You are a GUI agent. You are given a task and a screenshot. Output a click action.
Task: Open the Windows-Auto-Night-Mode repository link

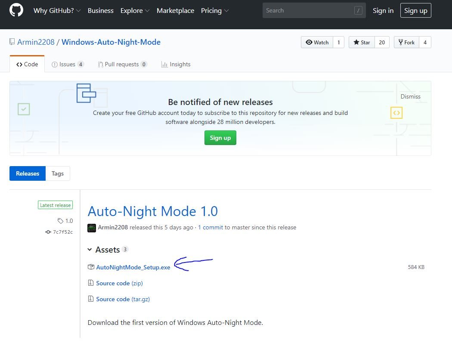point(111,42)
